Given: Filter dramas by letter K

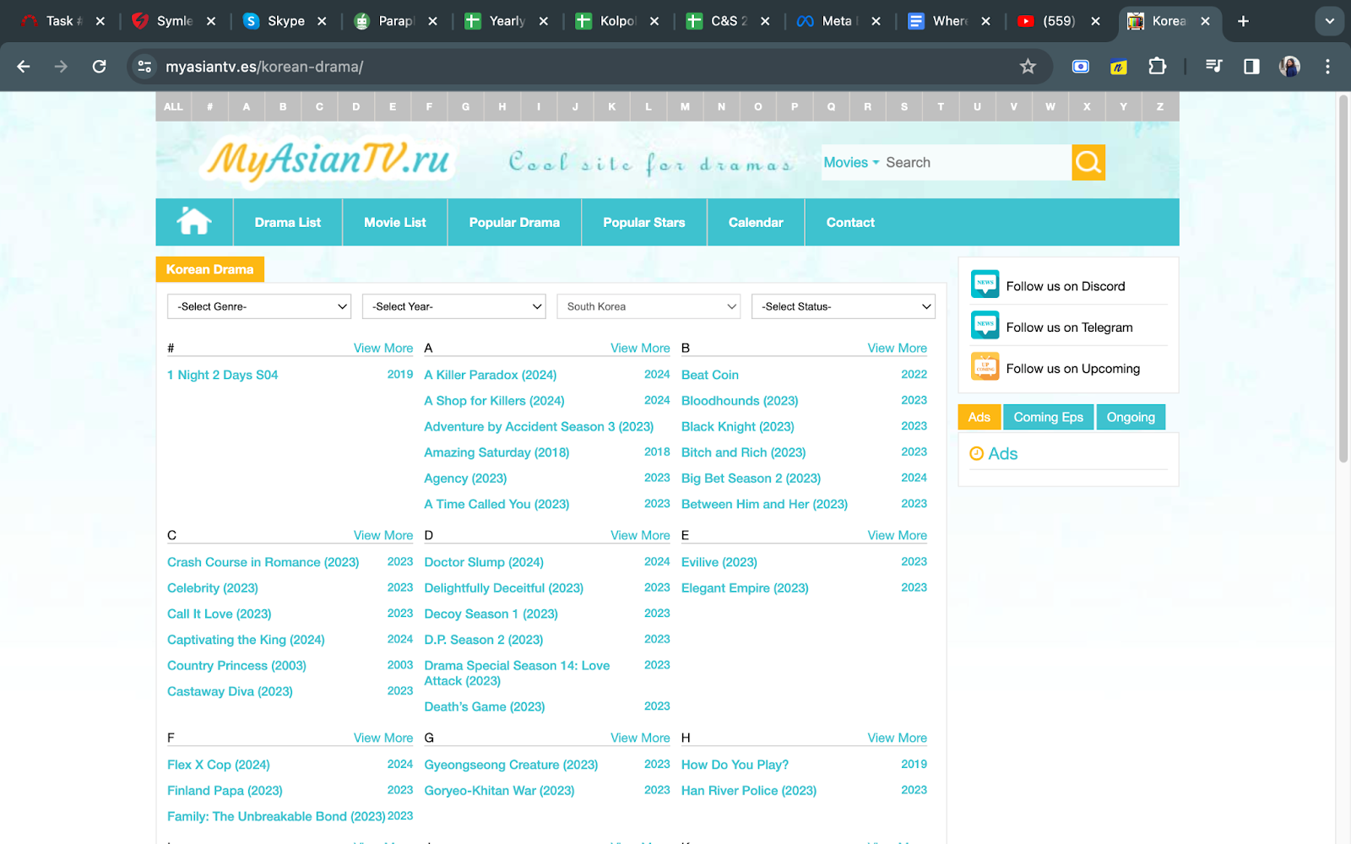Looking at the screenshot, I should tap(611, 106).
